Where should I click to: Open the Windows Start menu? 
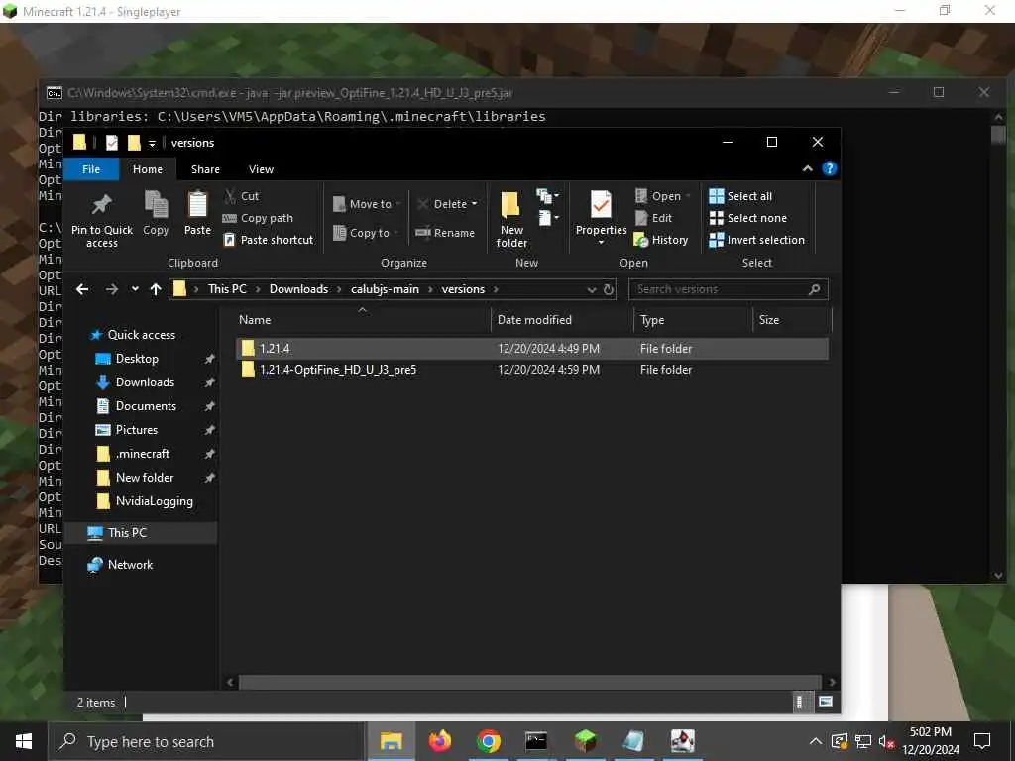24,741
